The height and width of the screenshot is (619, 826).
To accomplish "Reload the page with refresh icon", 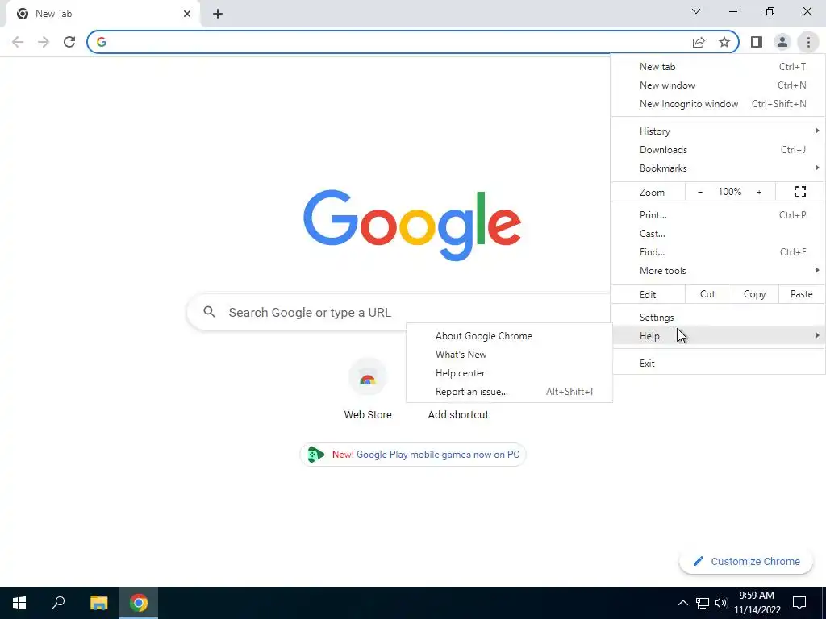I will tap(69, 42).
